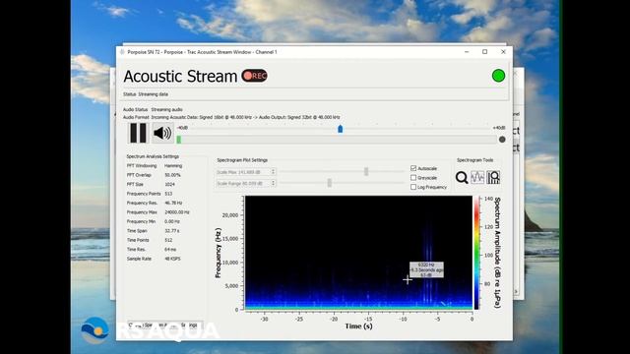The image size is (630, 354).
Task: Click the audio level meter bar
Action: pos(337,140)
